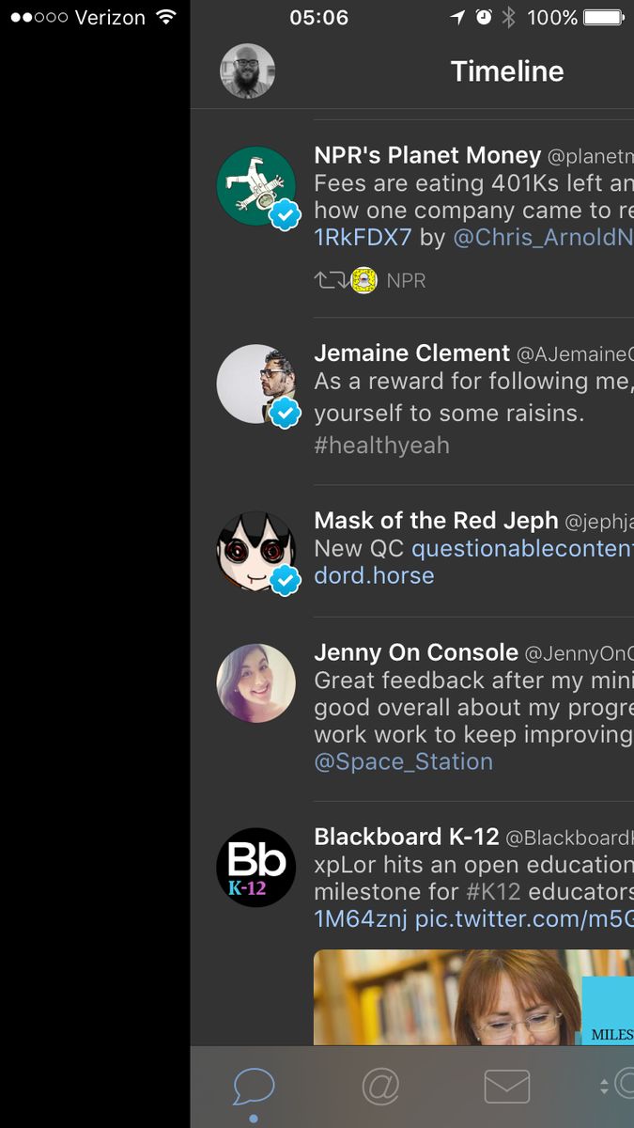Open the @Chris_ArnoldN mention link
634x1128 pixels.
click(x=543, y=238)
